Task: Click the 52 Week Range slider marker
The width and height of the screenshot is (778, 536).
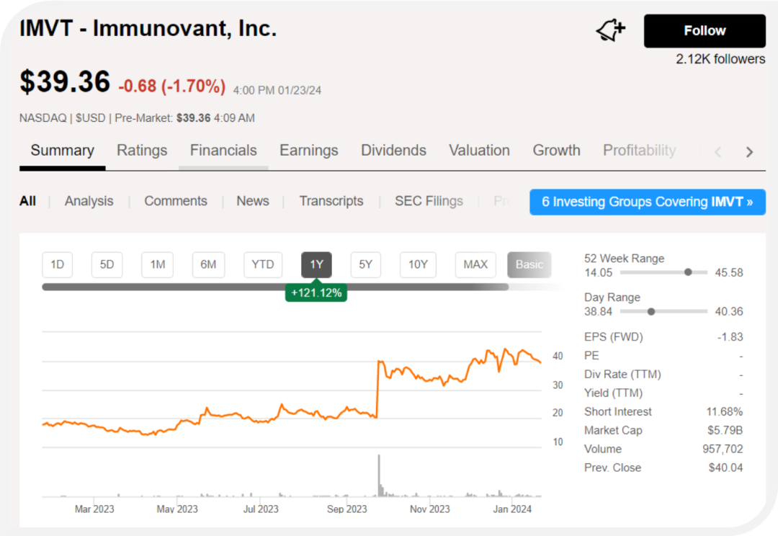Action: (x=688, y=272)
